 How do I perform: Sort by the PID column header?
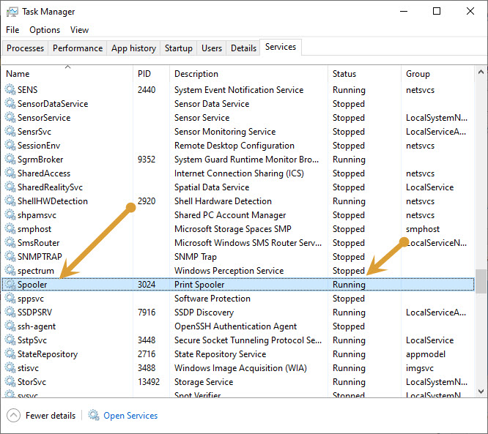pos(151,74)
